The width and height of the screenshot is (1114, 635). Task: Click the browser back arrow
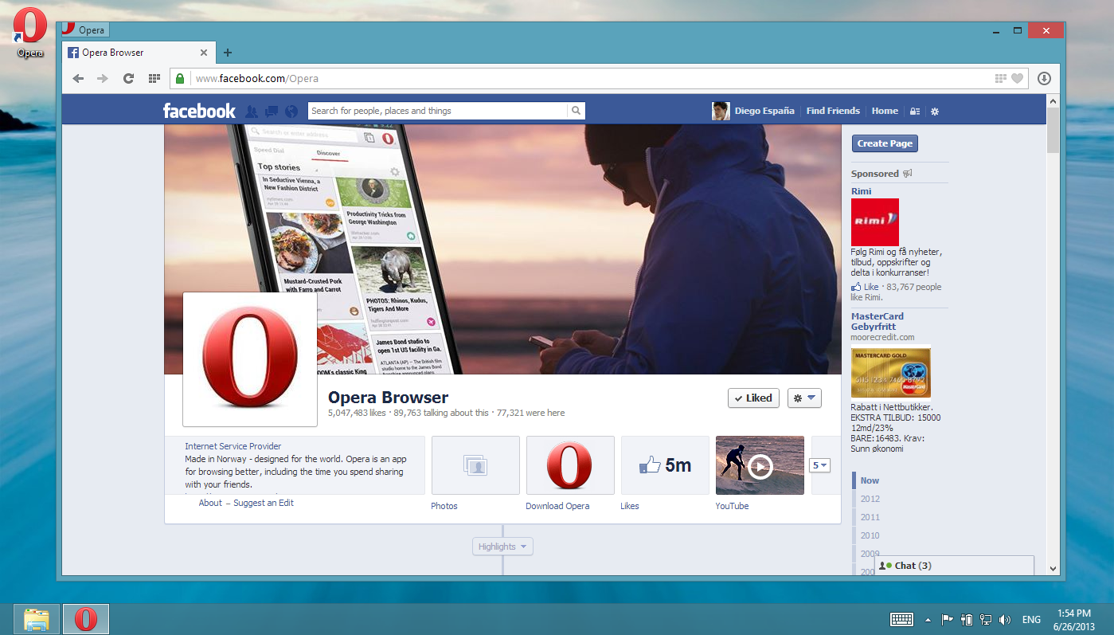pos(78,78)
